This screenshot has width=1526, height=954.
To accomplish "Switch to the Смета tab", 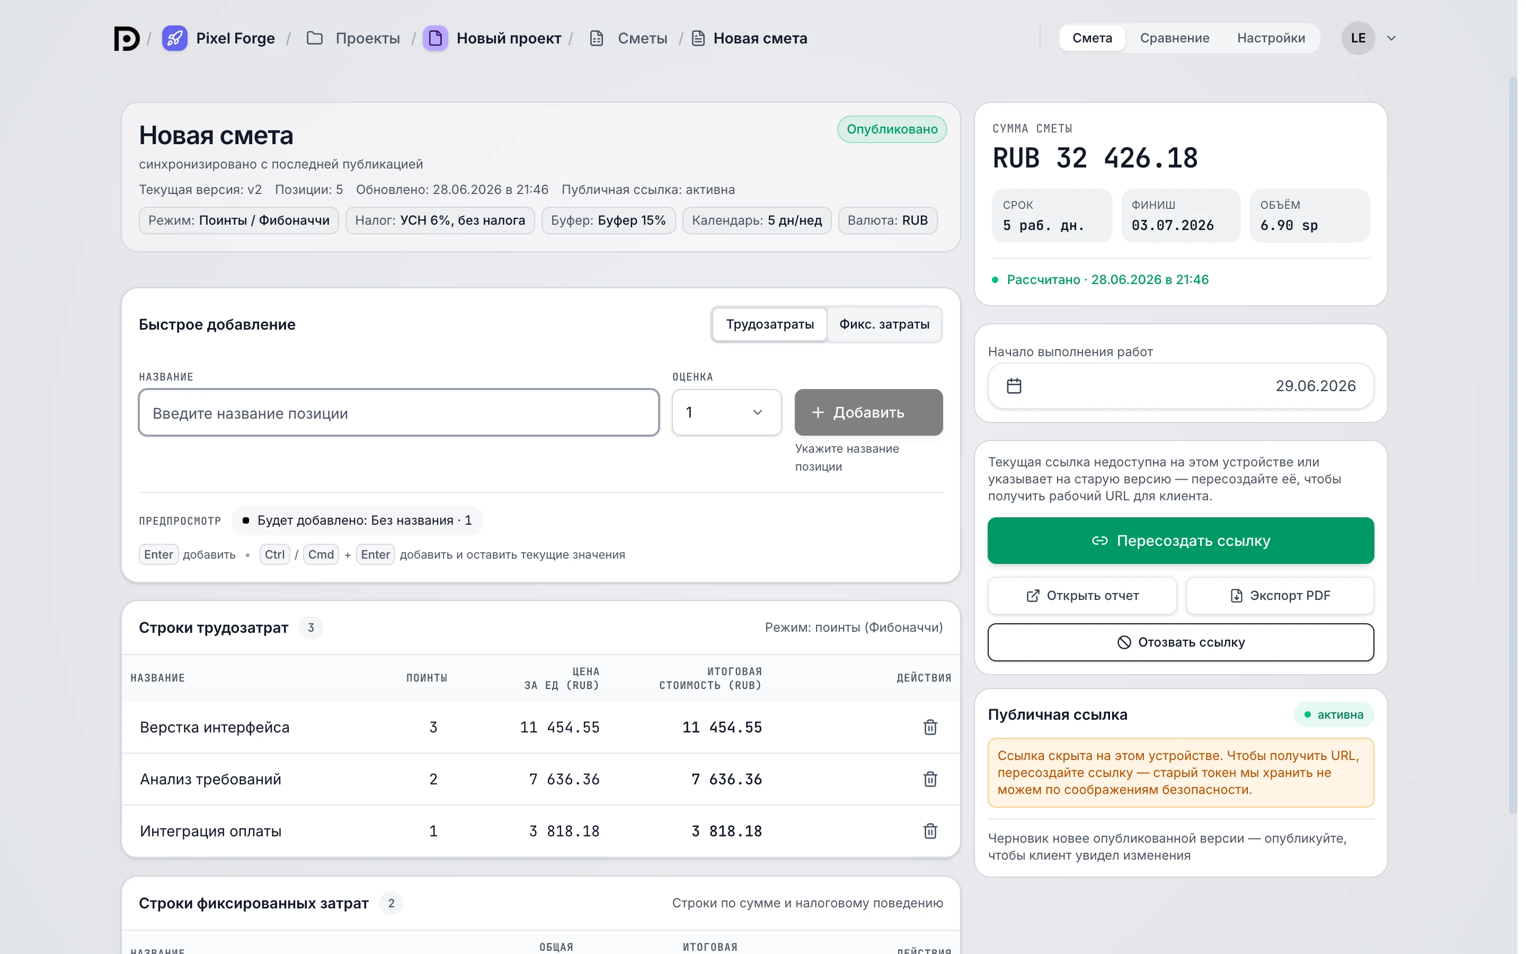I will click(x=1092, y=39).
